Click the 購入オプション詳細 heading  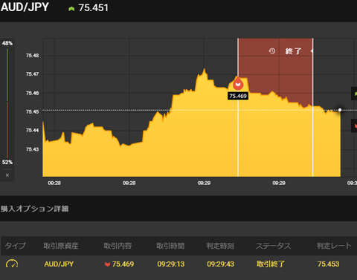click(34, 209)
